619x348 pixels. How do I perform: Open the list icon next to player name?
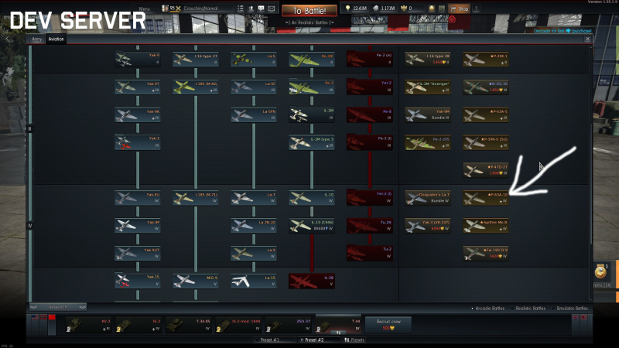(x=241, y=9)
